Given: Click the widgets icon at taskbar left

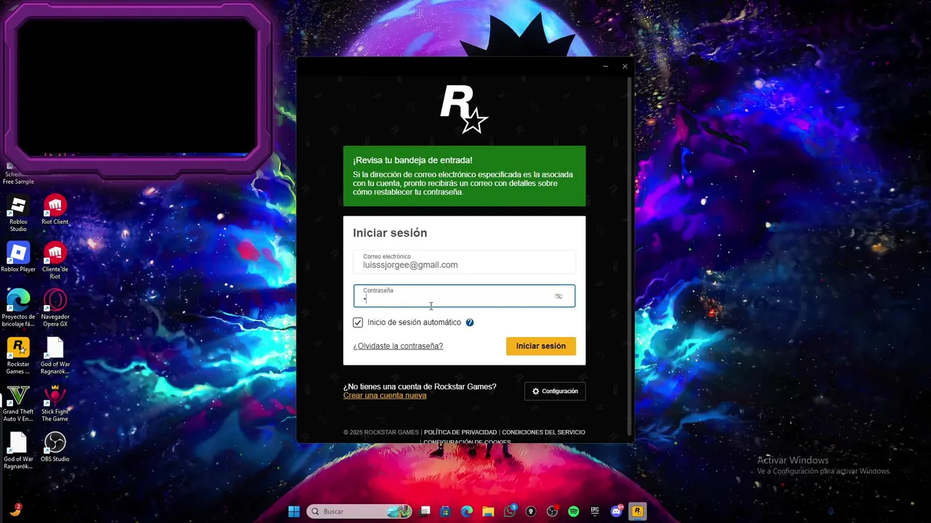Looking at the screenshot, I should [15, 510].
